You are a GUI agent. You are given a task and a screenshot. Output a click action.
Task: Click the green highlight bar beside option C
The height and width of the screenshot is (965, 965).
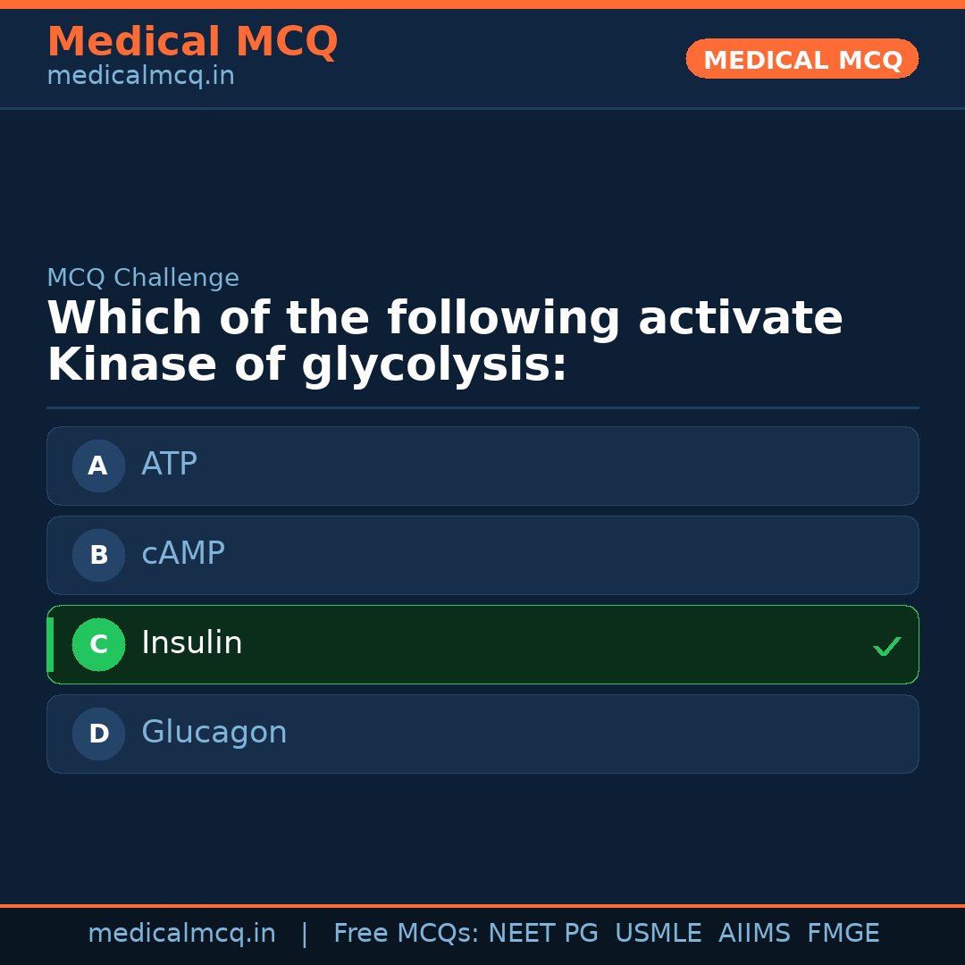[49, 644]
